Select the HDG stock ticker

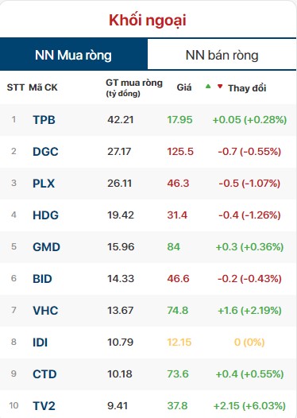tap(45, 215)
